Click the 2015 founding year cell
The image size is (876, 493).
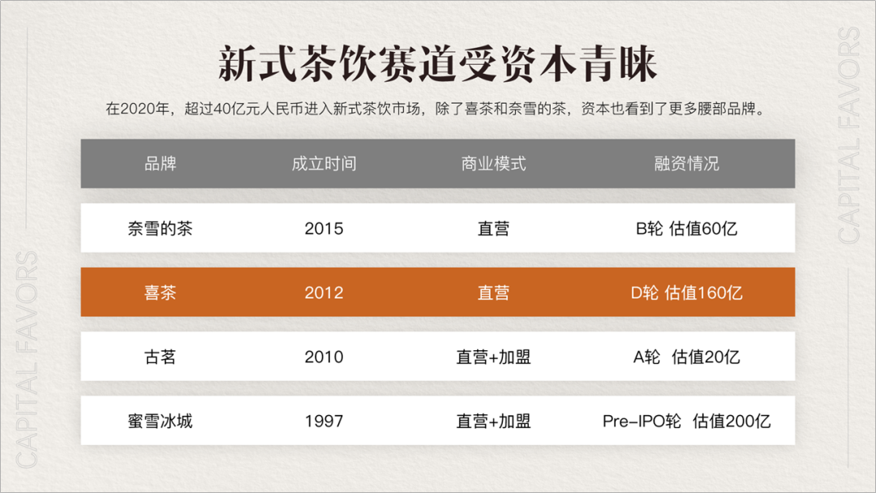[324, 229]
